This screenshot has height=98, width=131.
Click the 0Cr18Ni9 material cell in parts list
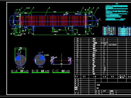coord(112,45)
